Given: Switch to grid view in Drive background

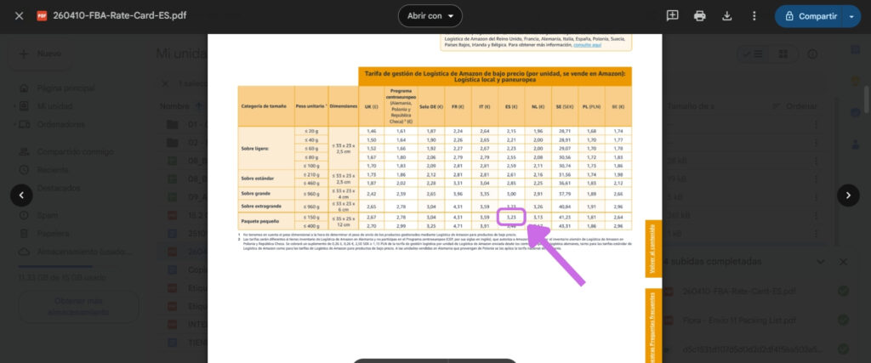Looking at the screenshot, I should pos(783,54).
